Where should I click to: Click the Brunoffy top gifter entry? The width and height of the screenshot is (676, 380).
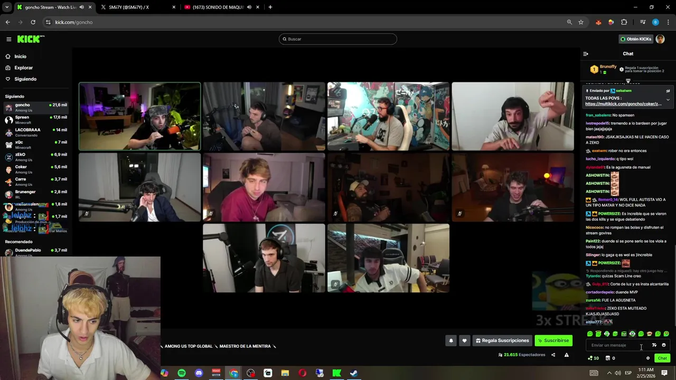[x=604, y=69]
